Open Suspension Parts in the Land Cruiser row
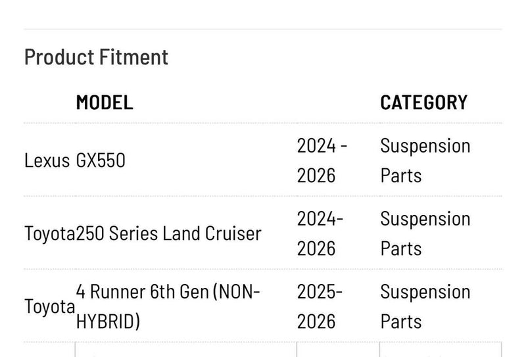The width and height of the screenshot is (526, 357). pyautogui.click(x=425, y=233)
